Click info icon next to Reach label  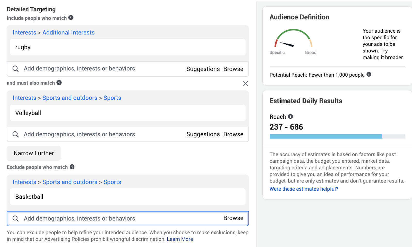click(290, 116)
